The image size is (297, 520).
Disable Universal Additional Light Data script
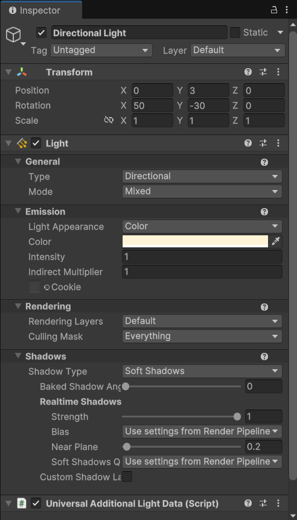pos(36,504)
